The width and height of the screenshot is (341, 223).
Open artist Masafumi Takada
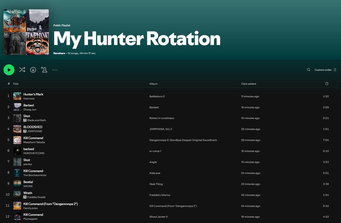(34, 142)
